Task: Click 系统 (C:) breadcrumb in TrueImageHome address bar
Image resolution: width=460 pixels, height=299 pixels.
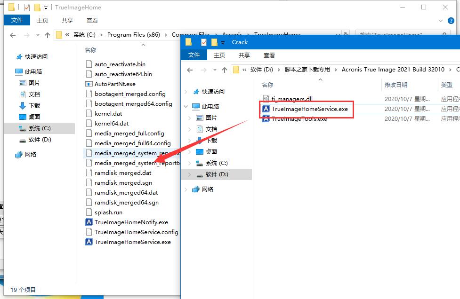Action: point(84,35)
